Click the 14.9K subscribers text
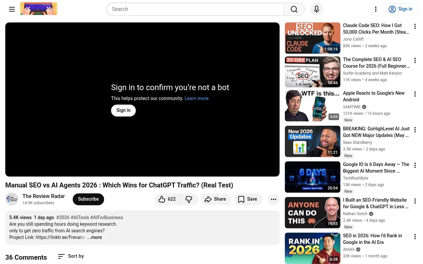The image size is (423, 264). 38,203
